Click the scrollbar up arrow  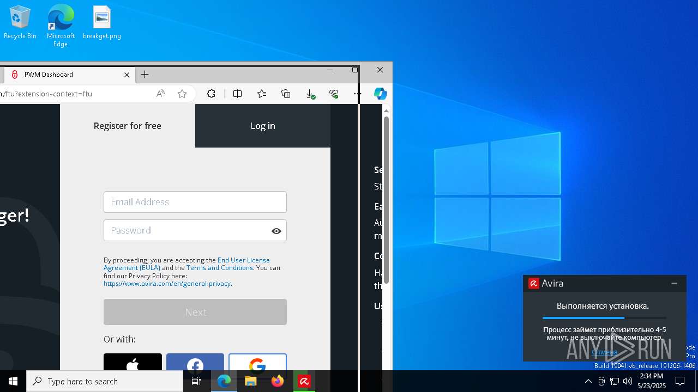386,111
